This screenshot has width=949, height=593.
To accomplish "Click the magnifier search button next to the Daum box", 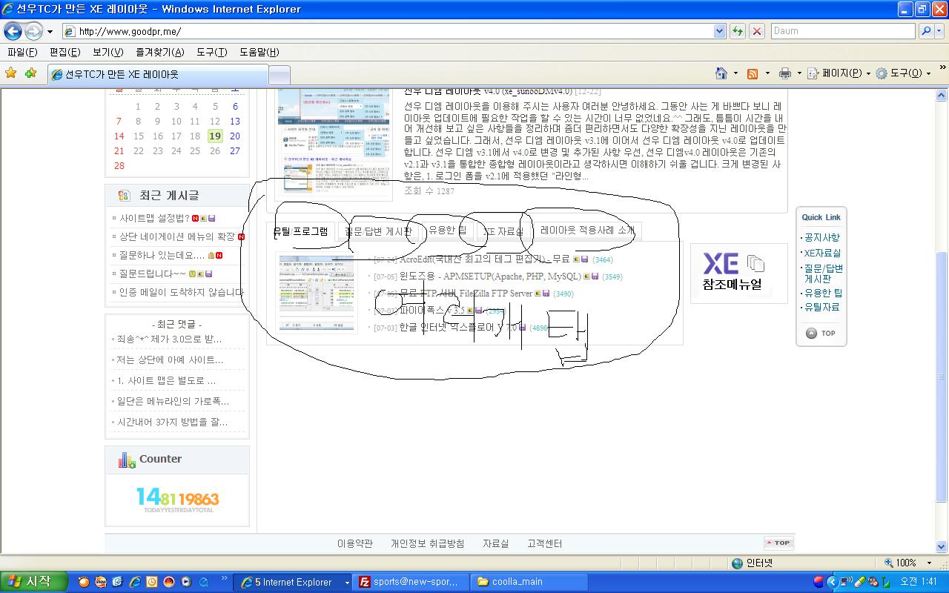I will coord(925,31).
